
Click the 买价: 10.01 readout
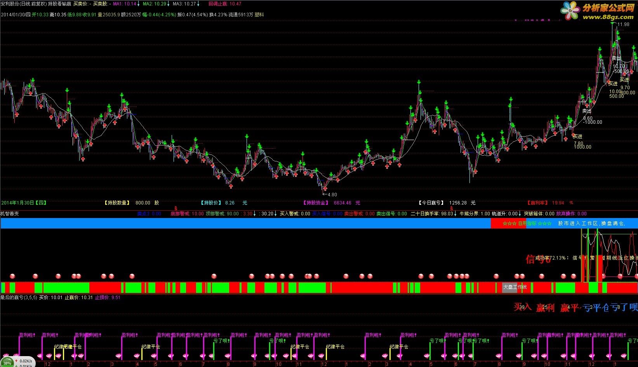(50, 298)
